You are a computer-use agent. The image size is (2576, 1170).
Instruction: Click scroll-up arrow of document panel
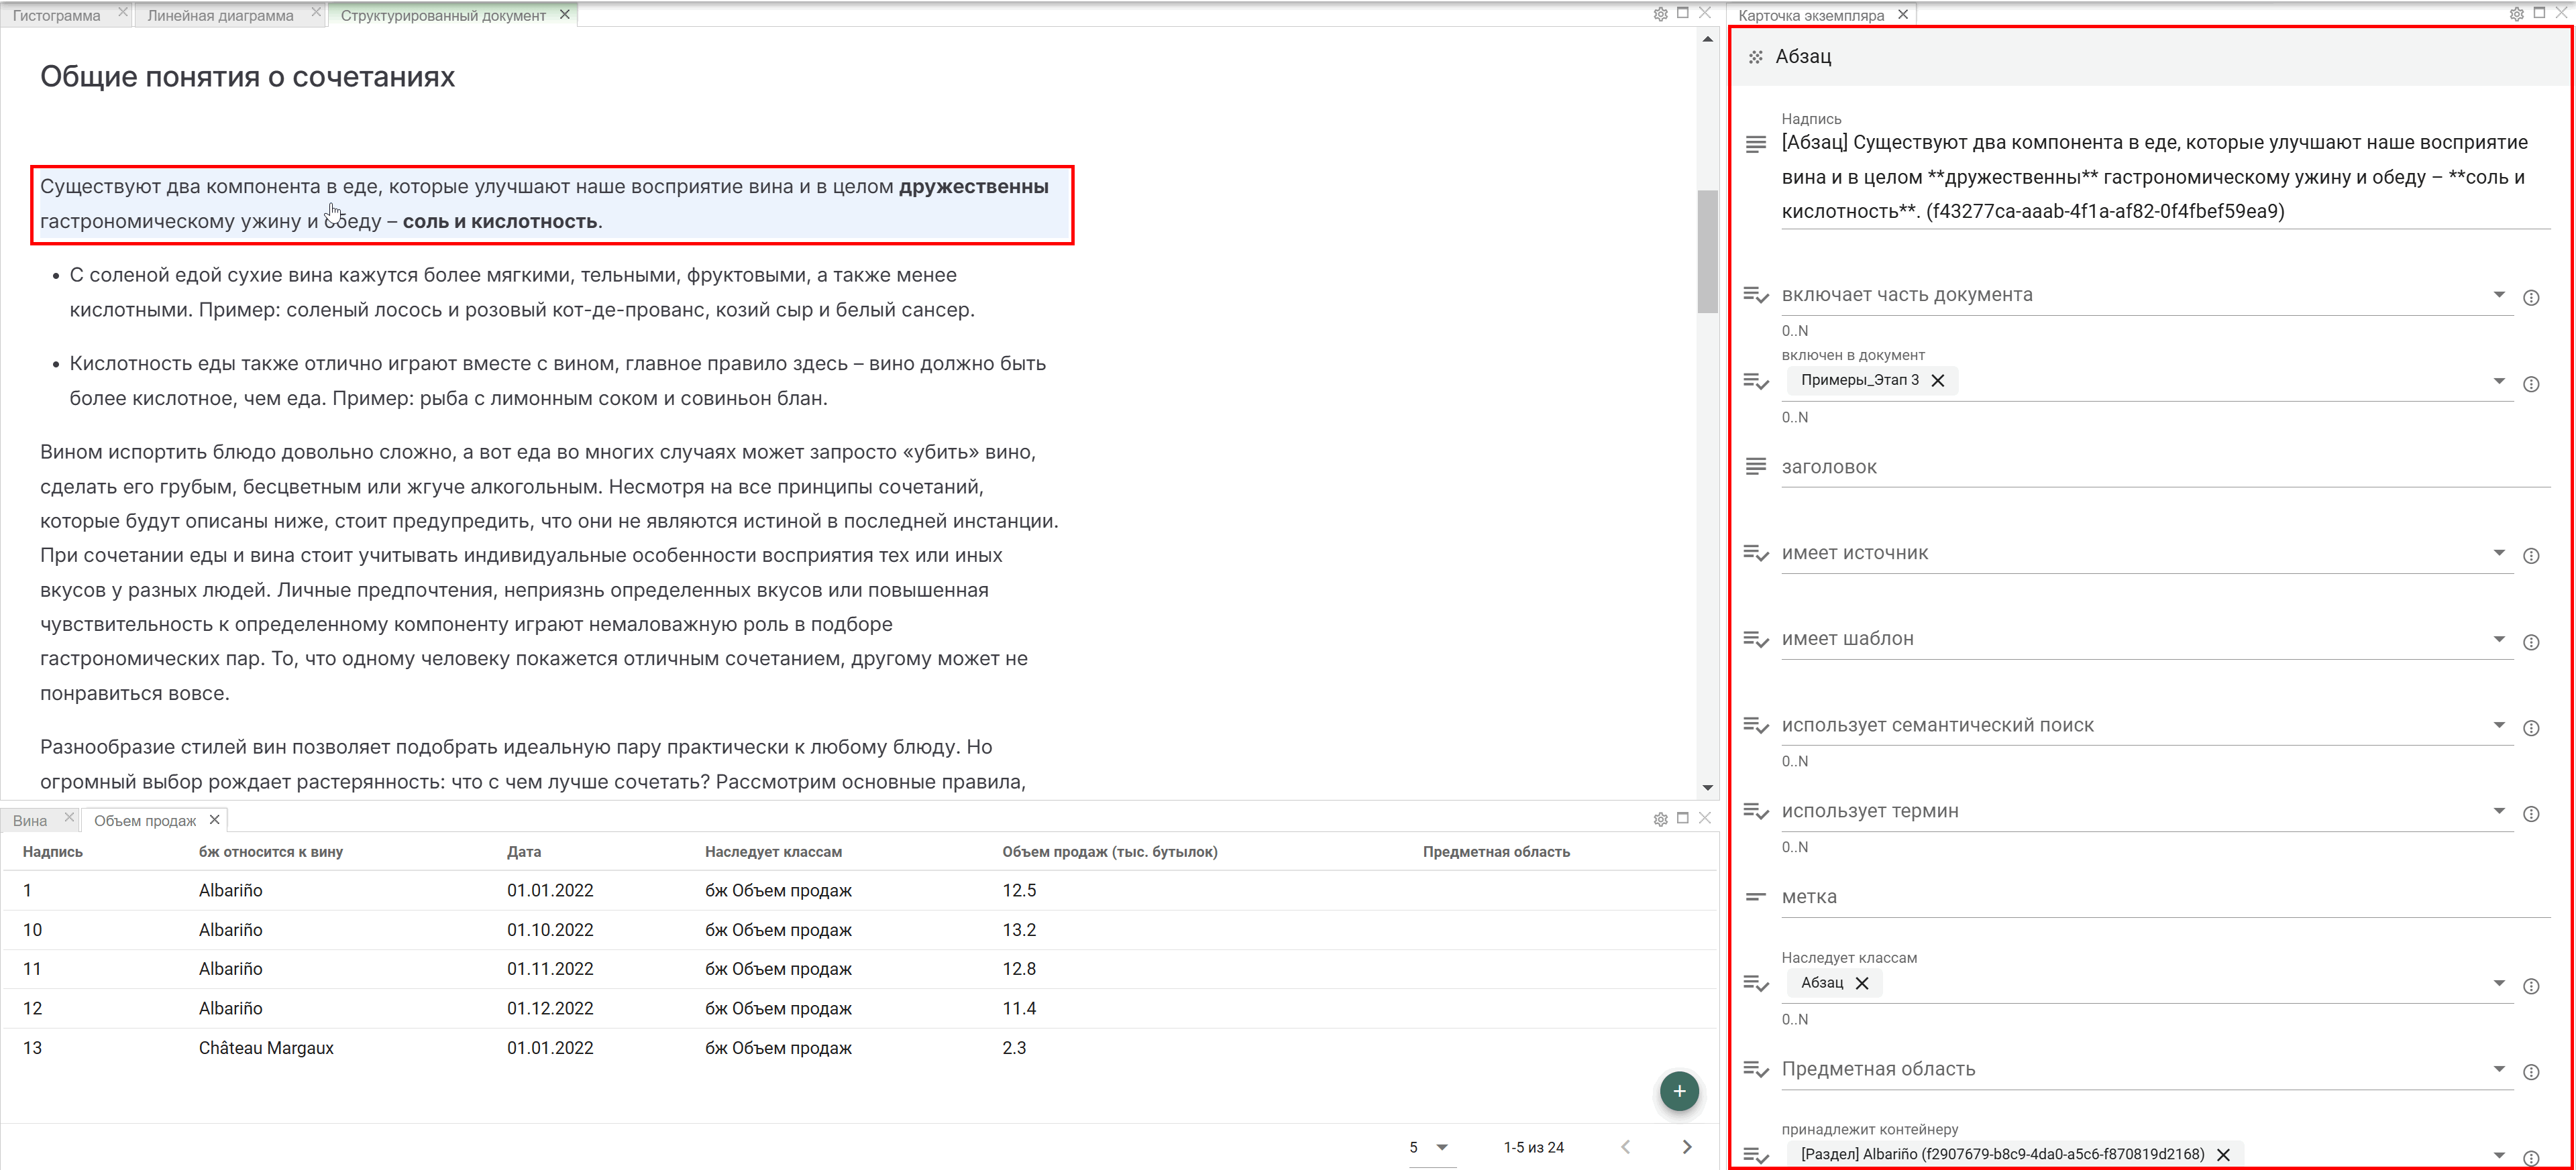(1707, 39)
